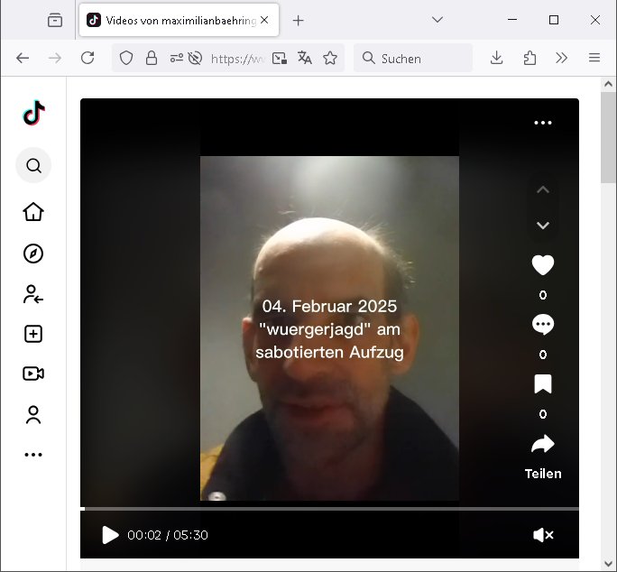The image size is (617, 572).
Task: Open the Profile icon in sidebar
Action: pos(33,415)
